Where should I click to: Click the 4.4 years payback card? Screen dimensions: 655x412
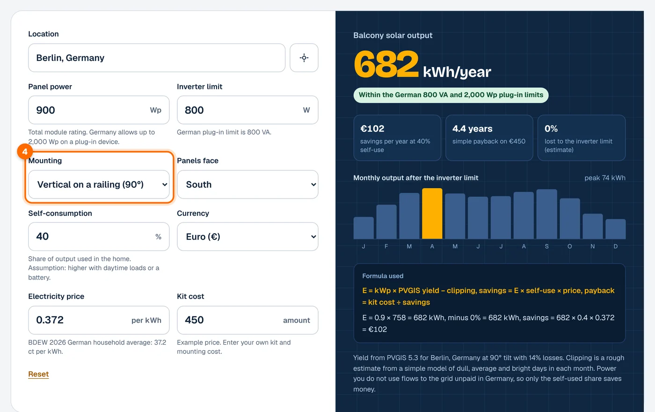click(x=489, y=138)
